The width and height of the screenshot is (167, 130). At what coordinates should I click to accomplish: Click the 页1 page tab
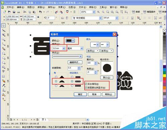44,120
